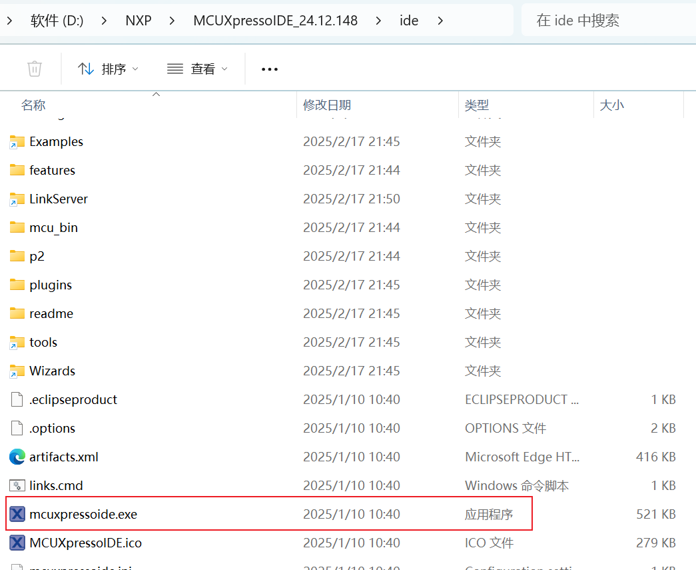This screenshot has width=696, height=570.
Task: Click the LinkServer folder name
Action: pos(59,199)
